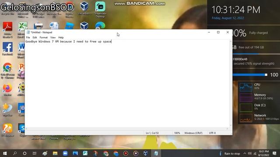Click the "Goodbye Windows 7 VM" text line
280x157 pixels.
(x=68, y=41)
